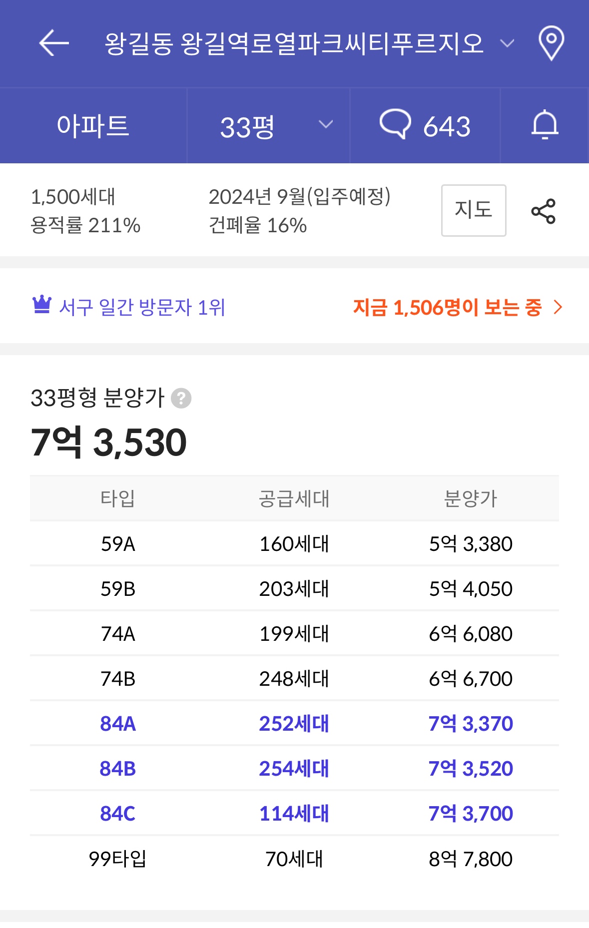Select the 99타입 row
Image resolution: width=589 pixels, height=928 pixels.
(294, 859)
